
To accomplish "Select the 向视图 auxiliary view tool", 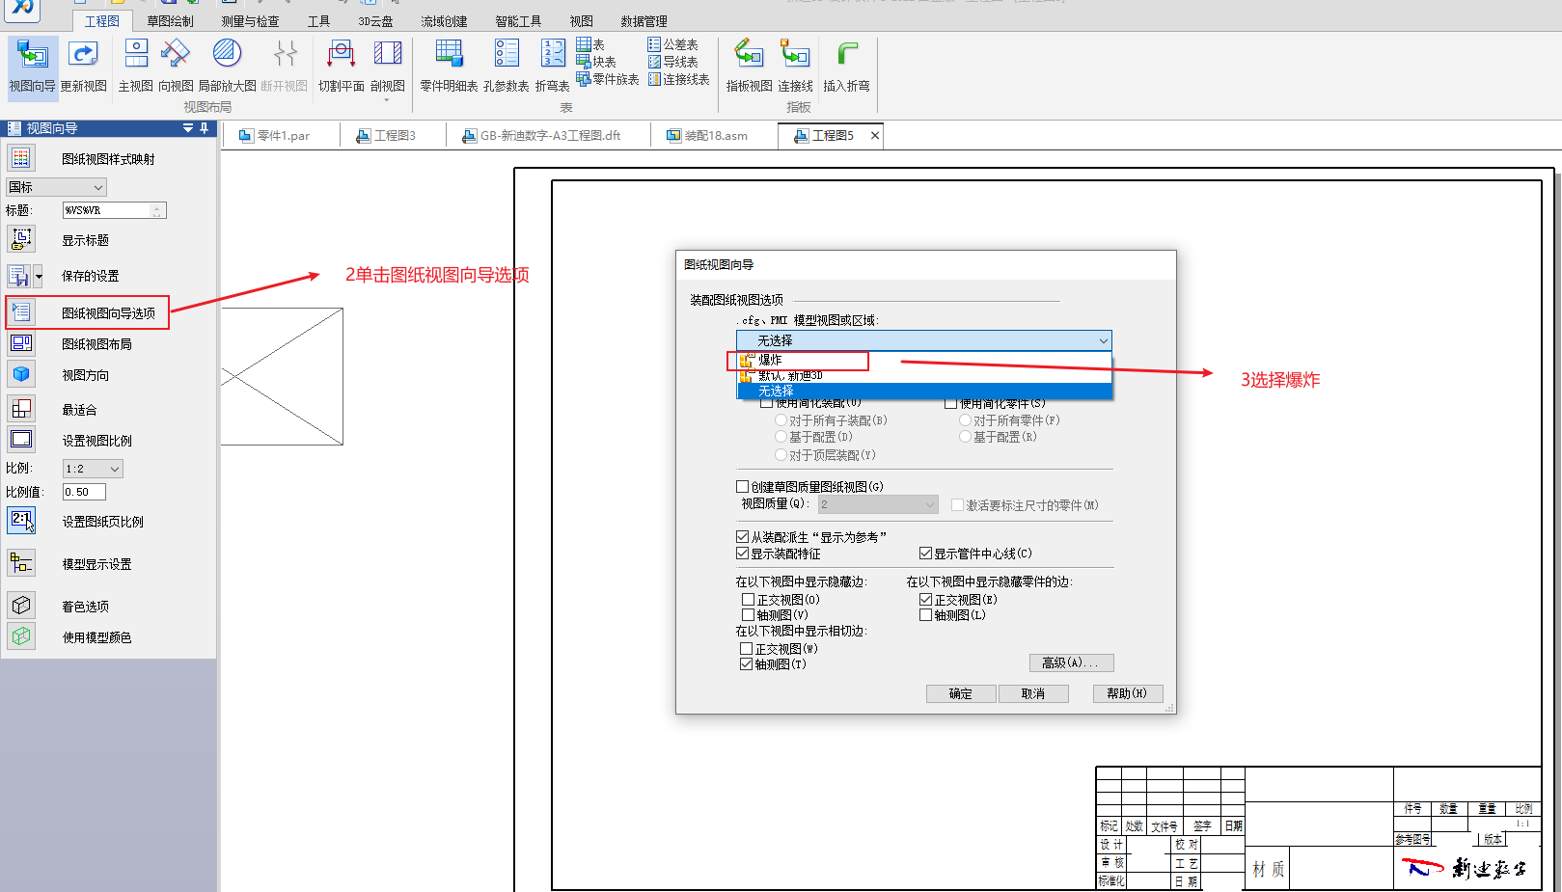I will (176, 66).
